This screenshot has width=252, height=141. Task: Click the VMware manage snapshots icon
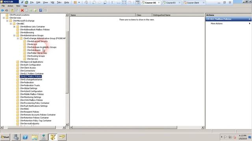coord(105,2)
